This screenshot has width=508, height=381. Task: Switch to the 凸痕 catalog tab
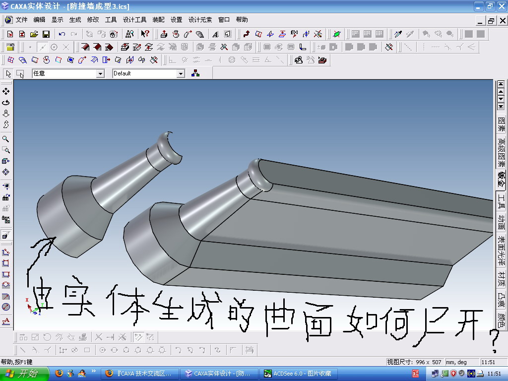(x=501, y=300)
